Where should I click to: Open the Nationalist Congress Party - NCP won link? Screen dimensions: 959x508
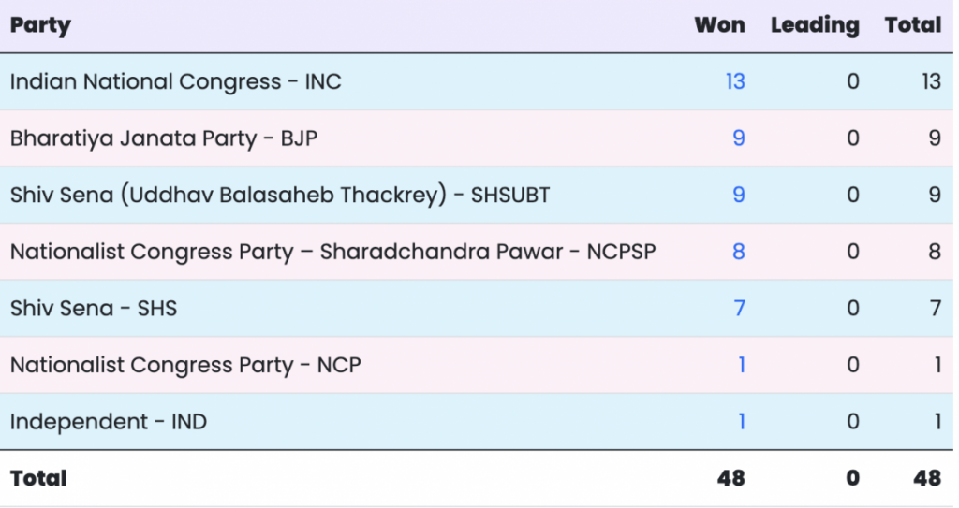click(742, 365)
